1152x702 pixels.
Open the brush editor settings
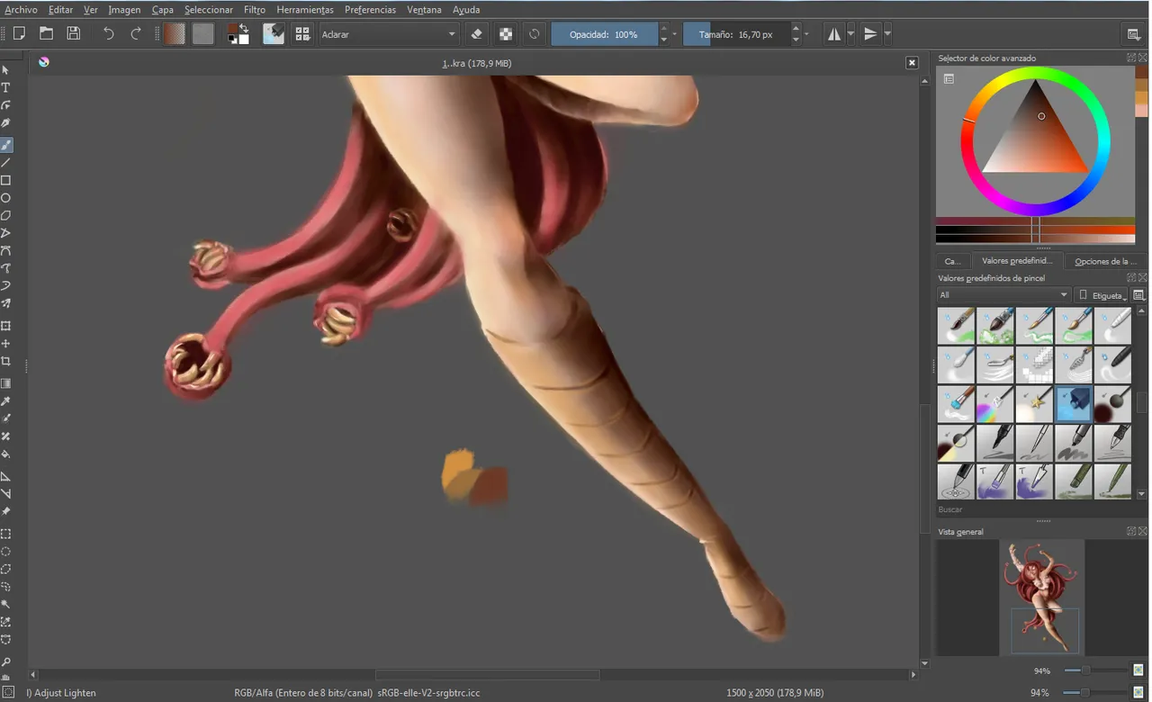274,34
